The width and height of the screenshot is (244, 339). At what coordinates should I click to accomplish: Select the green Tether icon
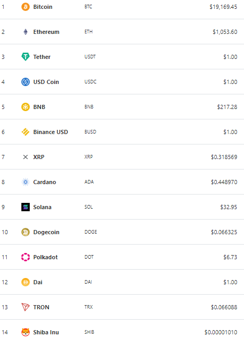coord(25,57)
